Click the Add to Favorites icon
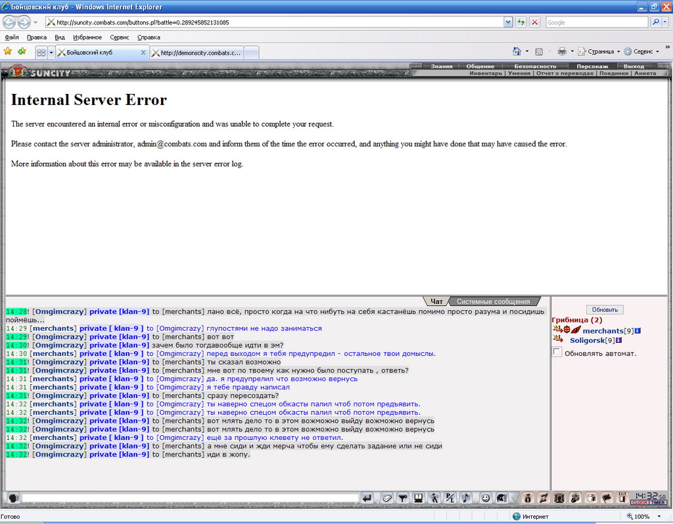The height and width of the screenshot is (524, 673). pos(22,51)
